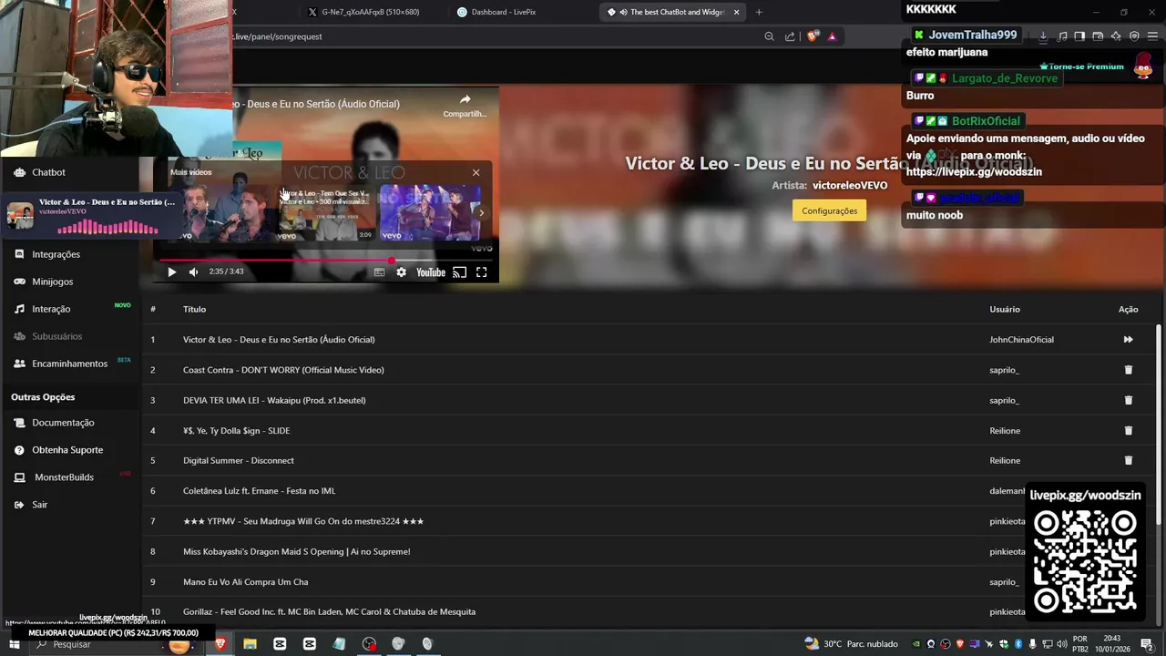Open Brave VPN toolbar icon
The image size is (1166, 656).
[1134, 36]
